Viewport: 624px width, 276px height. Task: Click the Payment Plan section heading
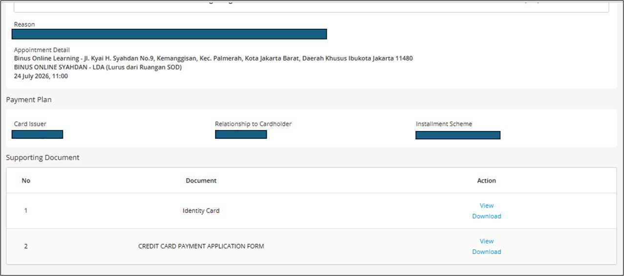pos(29,100)
